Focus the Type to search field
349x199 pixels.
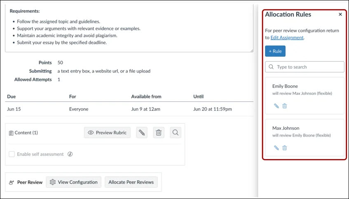click(304, 67)
